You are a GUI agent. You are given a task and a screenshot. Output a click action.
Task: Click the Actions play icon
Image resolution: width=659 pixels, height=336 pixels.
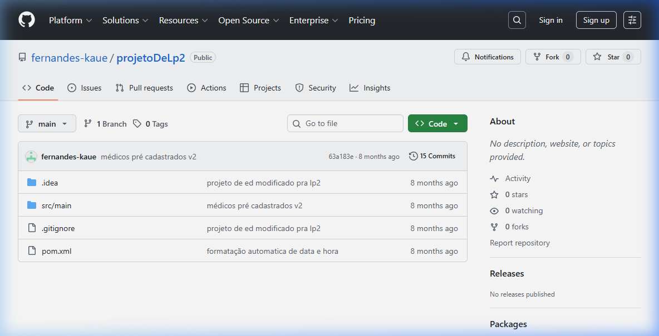tap(191, 88)
